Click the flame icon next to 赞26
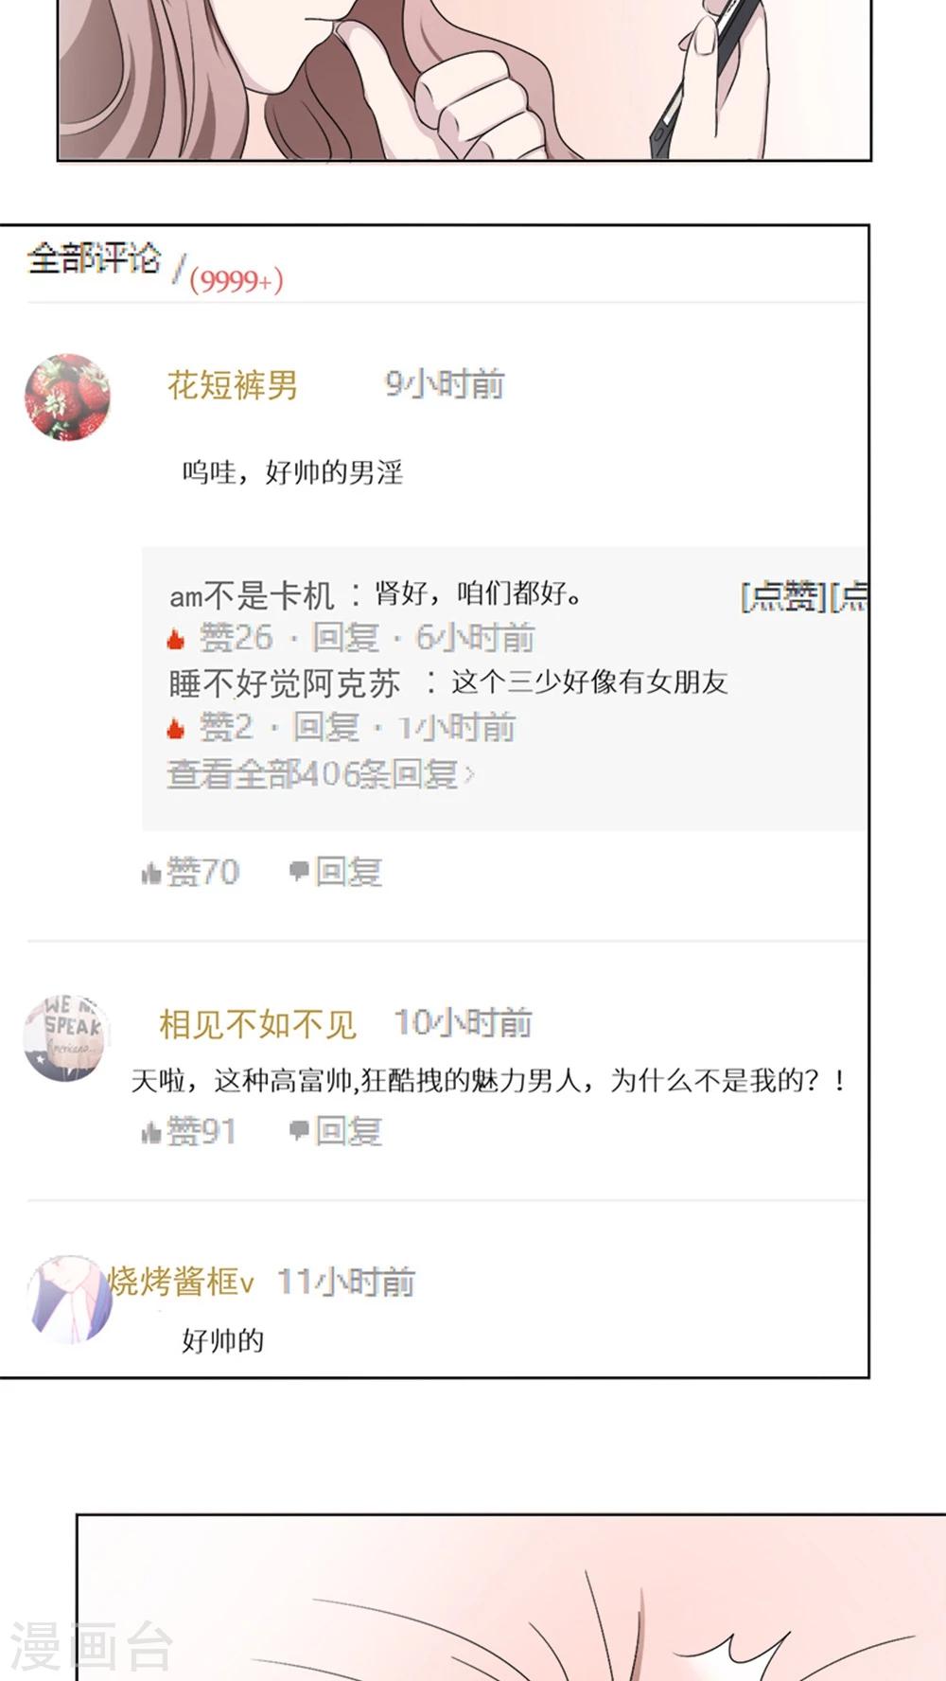Viewport: 946px width, 1681px height. (x=176, y=640)
